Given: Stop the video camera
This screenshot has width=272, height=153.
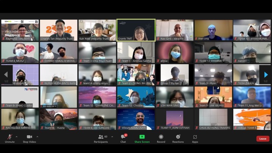Looking at the screenshot, I should coord(29,137).
